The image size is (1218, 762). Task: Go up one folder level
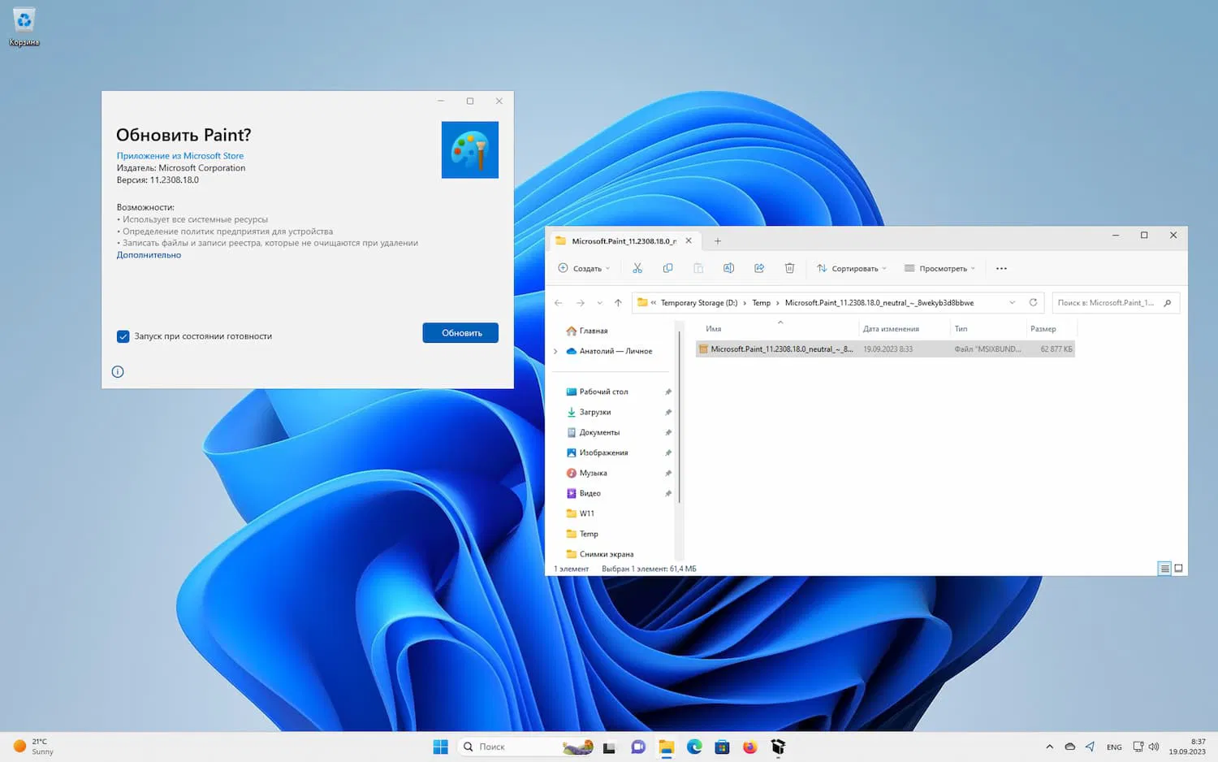point(618,303)
